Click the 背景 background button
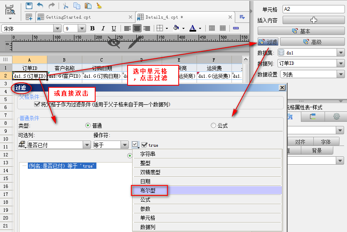 click(x=317, y=151)
